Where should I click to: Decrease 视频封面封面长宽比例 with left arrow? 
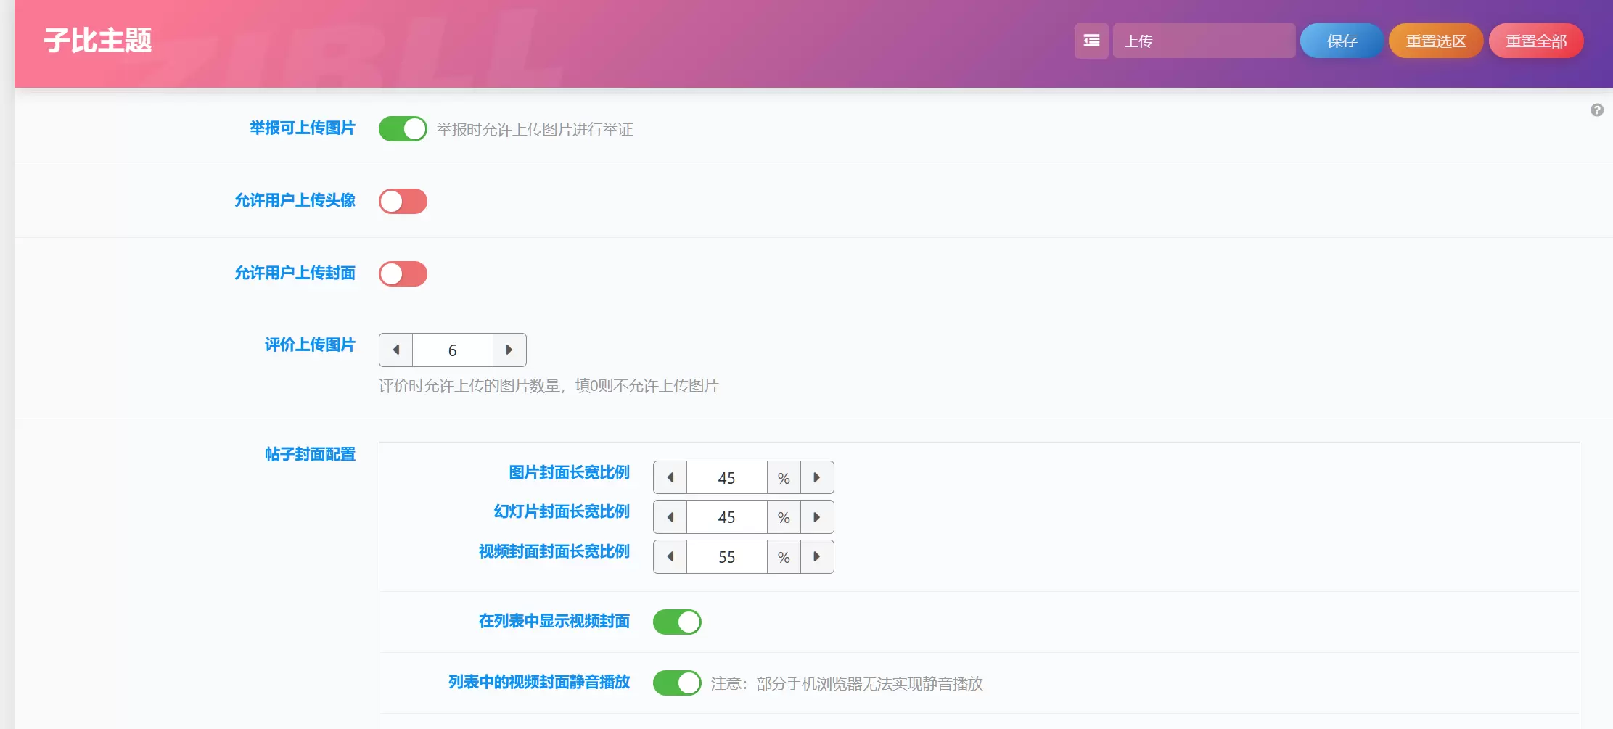[670, 557]
